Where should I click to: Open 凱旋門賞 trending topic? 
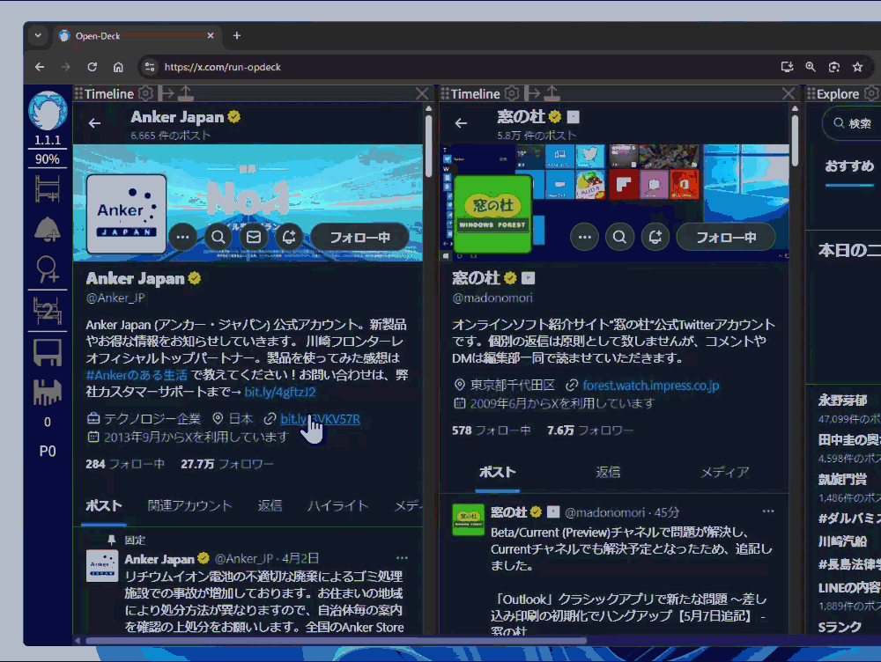(x=842, y=479)
